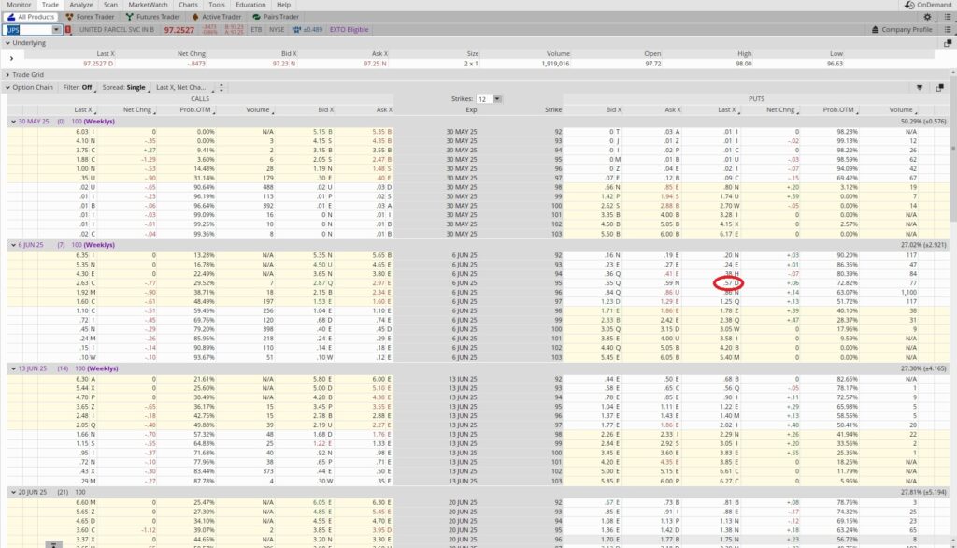Switch to the Trade tab

(x=50, y=5)
